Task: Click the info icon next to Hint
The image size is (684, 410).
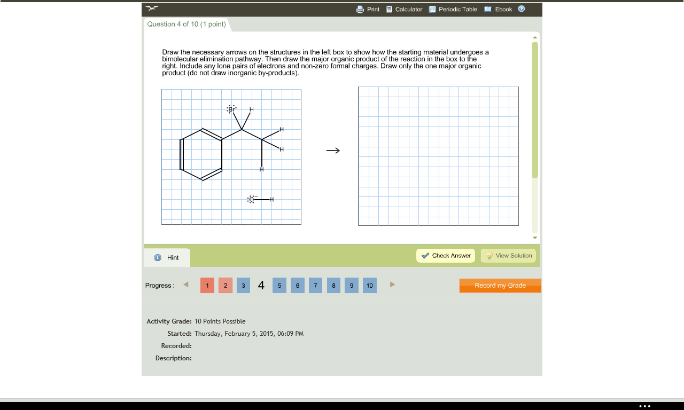Action: click(157, 257)
